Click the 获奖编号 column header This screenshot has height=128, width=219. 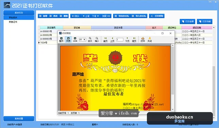(x=51, y=27)
